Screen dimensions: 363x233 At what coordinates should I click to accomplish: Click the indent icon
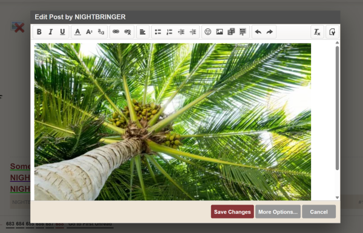pos(193,31)
